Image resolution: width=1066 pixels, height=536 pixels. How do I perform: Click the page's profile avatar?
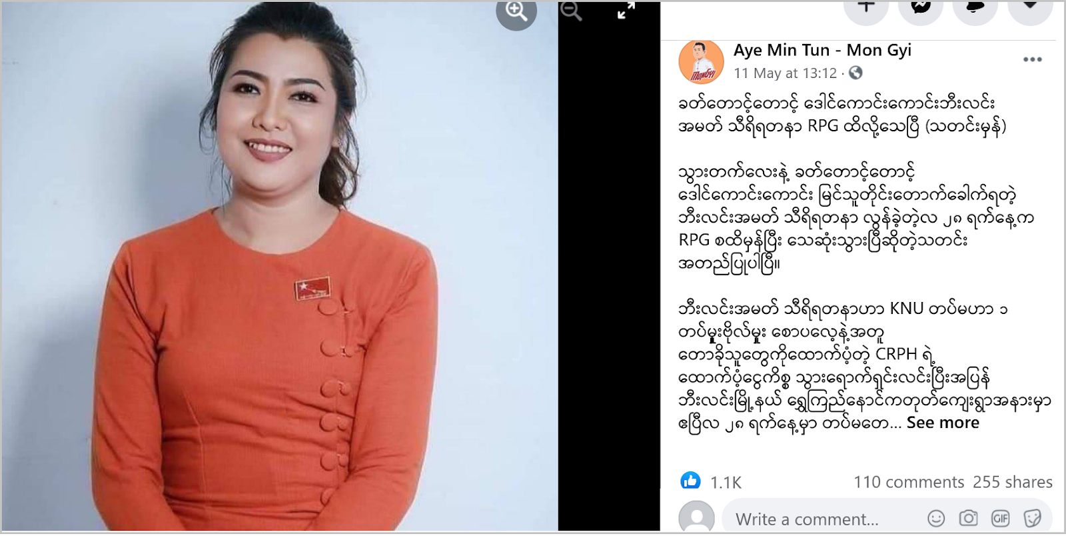point(701,62)
